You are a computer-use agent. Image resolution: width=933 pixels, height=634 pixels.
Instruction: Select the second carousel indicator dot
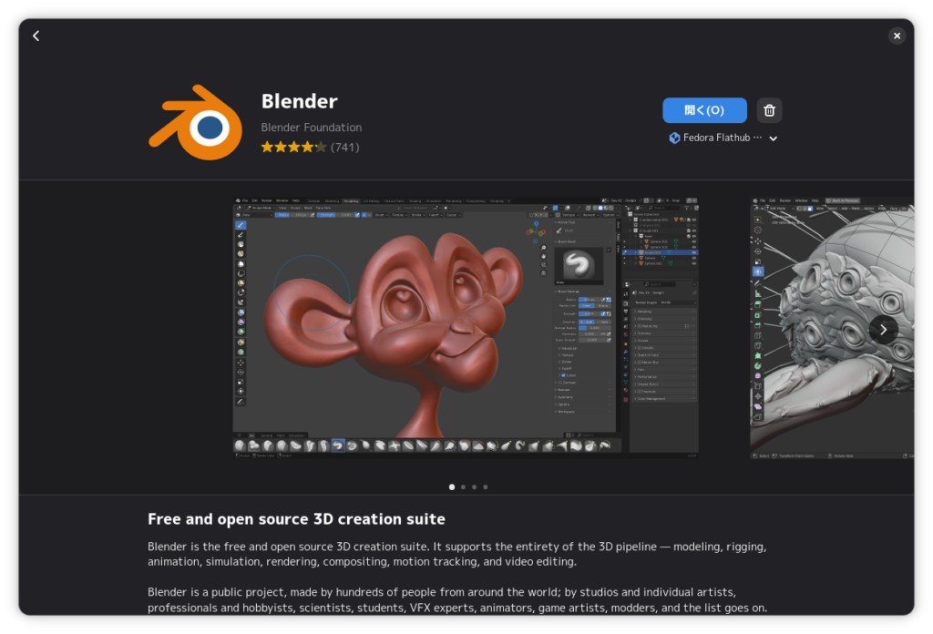[463, 487]
